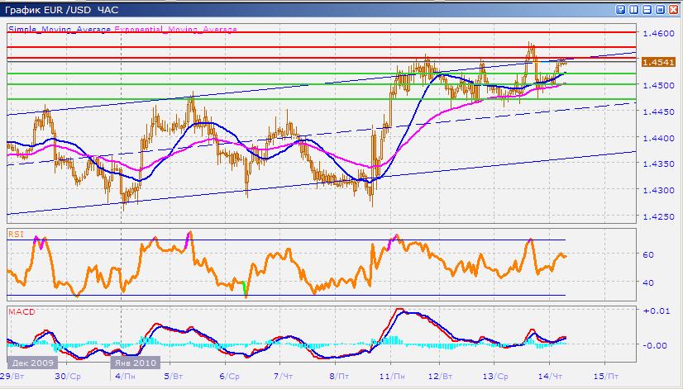Click the current price tag 1.4541
Screen dimensions: 683x389
coord(658,62)
